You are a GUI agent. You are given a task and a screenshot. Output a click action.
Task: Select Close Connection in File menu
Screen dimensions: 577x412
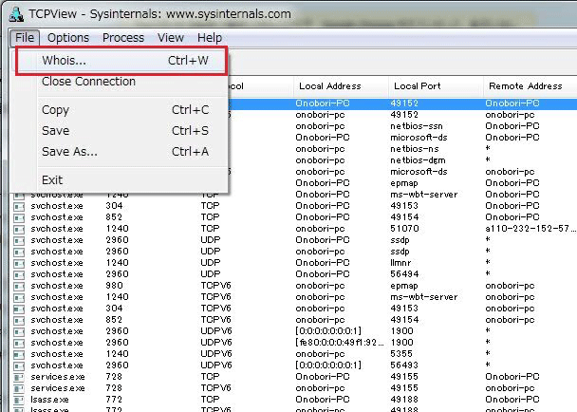click(x=121, y=82)
